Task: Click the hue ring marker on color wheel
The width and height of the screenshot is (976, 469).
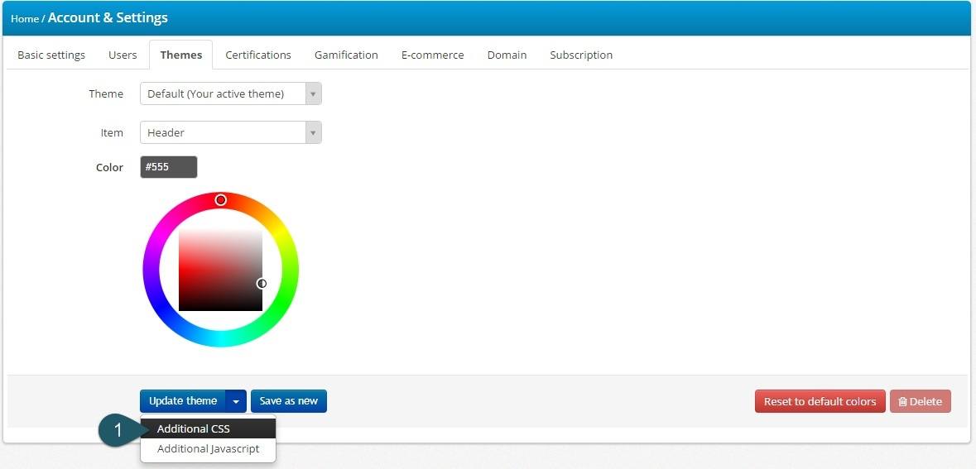Action: 220,199
